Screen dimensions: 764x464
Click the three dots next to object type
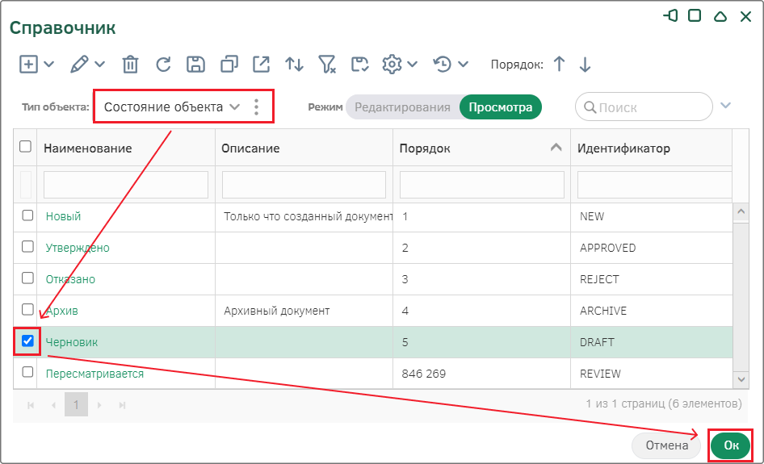click(257, 107)
